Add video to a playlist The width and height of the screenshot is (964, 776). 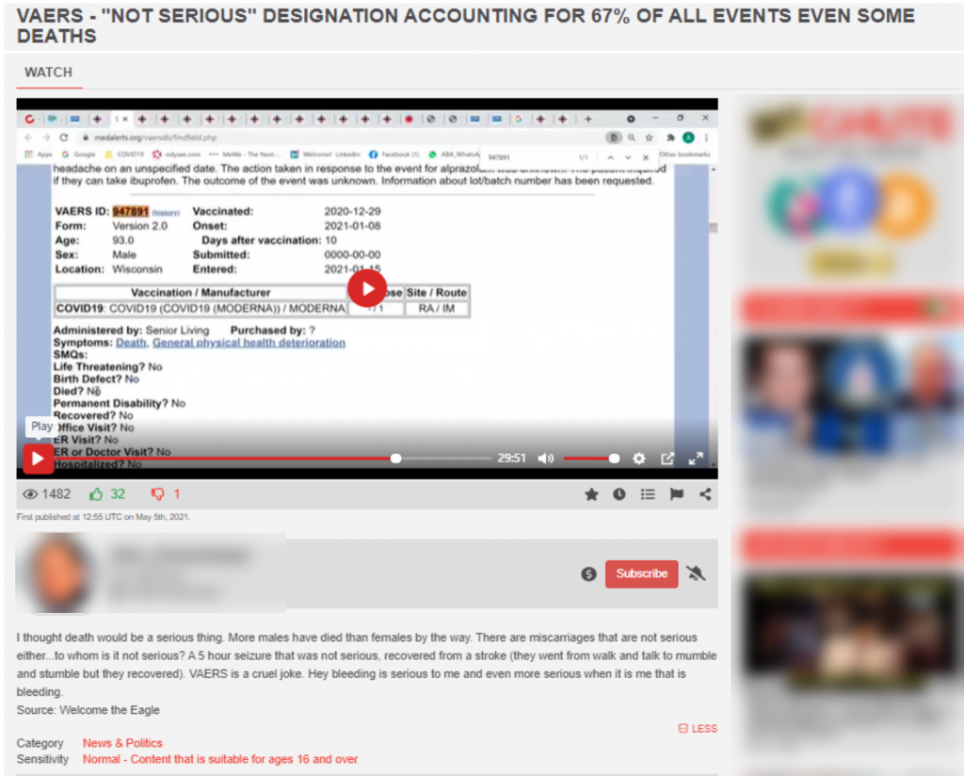[x=648, y=494]
